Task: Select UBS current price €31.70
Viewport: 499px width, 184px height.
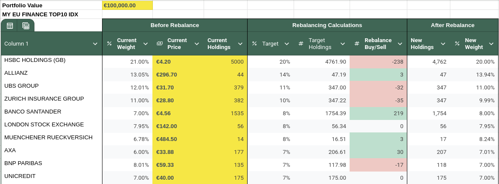Action: [x=178, y=87]
